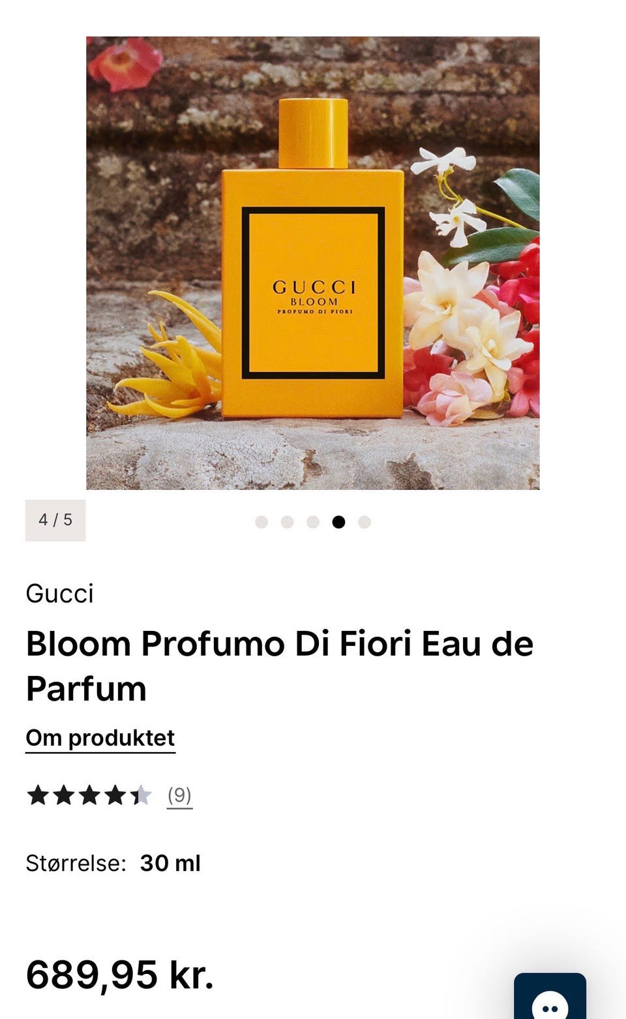The height and width of the screenshot is (1019, 626).
Task: Tap the Gucci brand name
Action: [x=59, y=594]
